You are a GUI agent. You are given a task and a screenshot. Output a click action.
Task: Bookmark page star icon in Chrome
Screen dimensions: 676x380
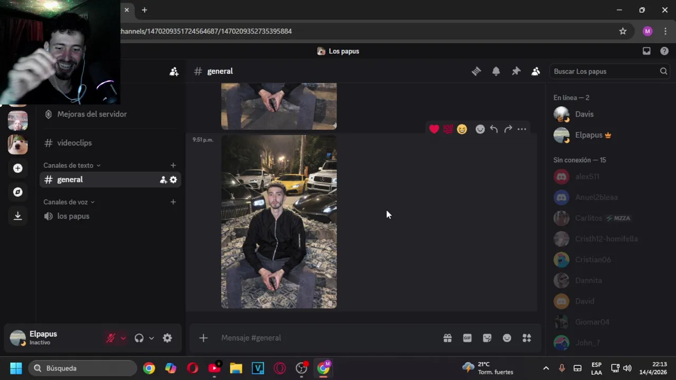tap(623, 31)
